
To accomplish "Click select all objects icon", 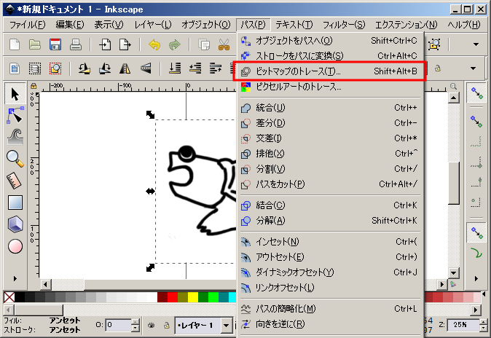I will [x=15, y=68].
